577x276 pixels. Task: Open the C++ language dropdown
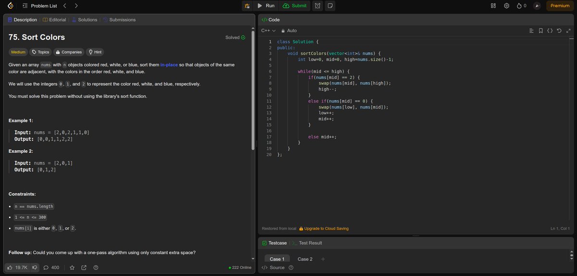pyautogui.click(x=268, y=31)
